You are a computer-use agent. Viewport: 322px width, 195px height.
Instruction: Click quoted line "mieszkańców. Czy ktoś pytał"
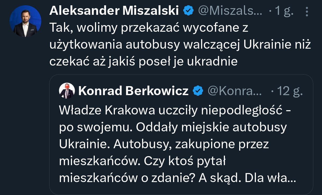click(x=142, y=161)
